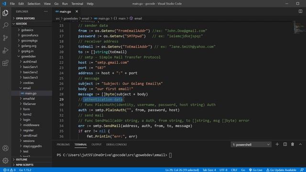Image resolution: width=306 pixels, height=172 pixels.
Task: Expand the cookies folder
Action: [x=32, y=83]
